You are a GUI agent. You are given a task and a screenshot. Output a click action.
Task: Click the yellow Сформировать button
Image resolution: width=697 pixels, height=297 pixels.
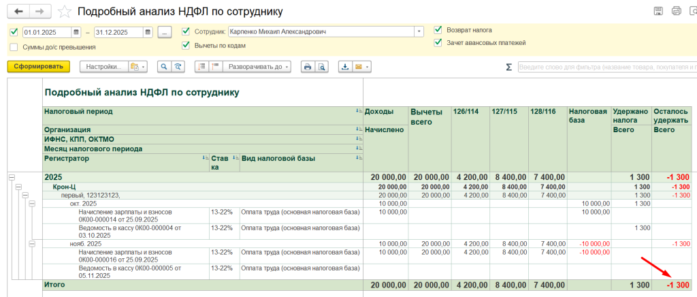click(x=39, y=67)
